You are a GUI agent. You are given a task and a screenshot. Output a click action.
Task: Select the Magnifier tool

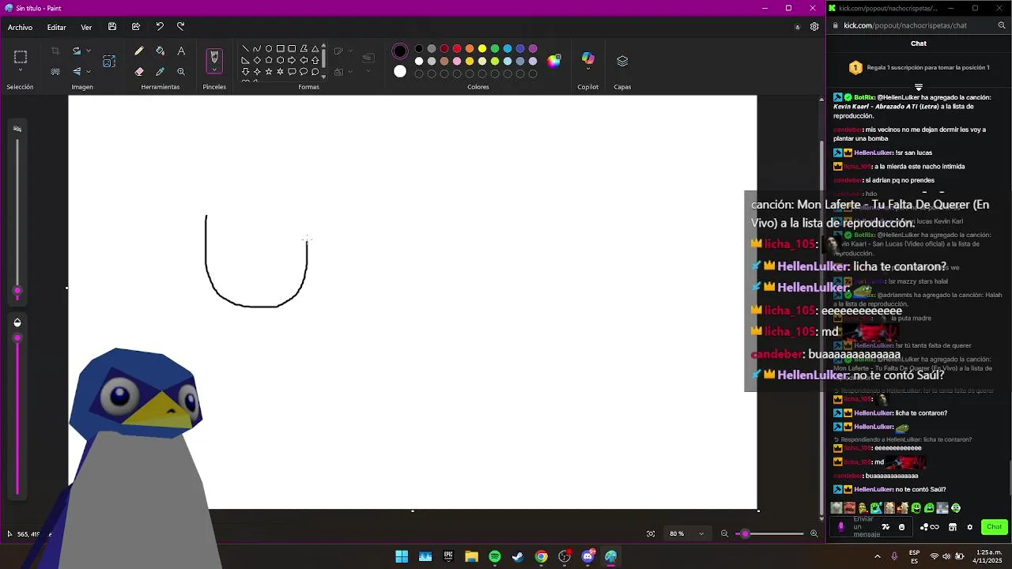[x=181, y=71]
